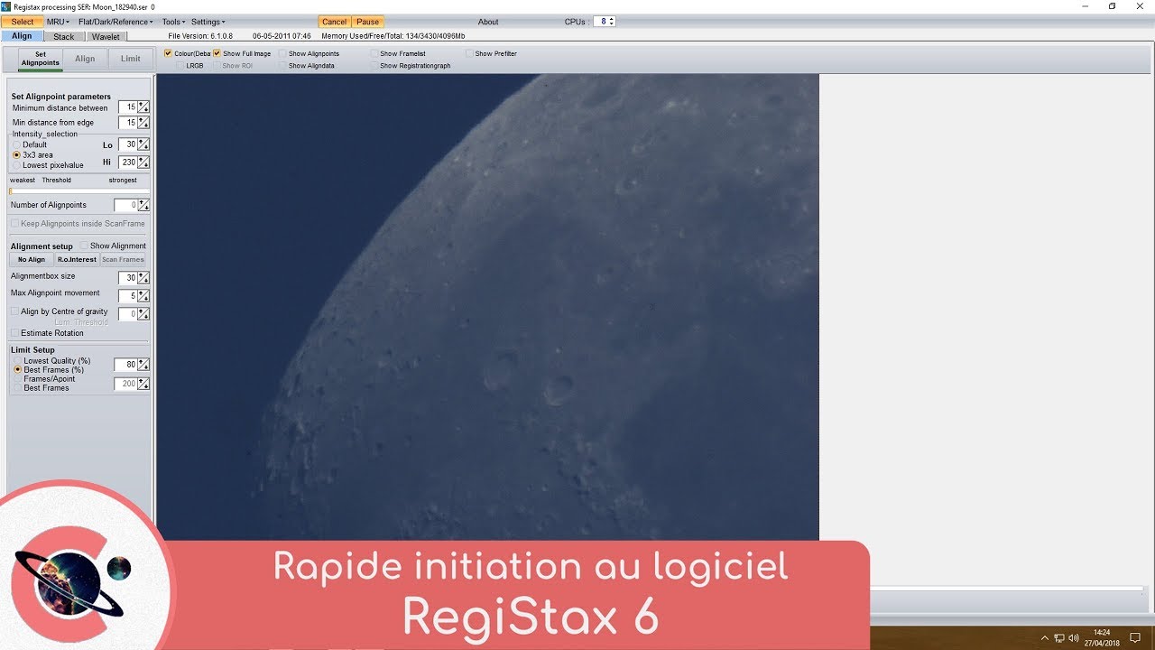Enable Align by Centre of gravity
This screenshot has height=650, width=1155.
click(x=14, y=311)
